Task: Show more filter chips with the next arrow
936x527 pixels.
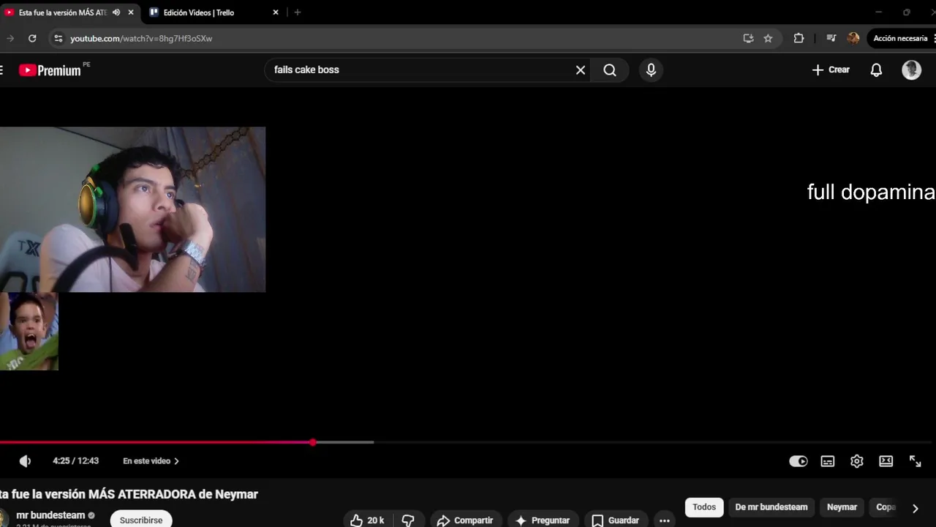Action: point(915,508)
